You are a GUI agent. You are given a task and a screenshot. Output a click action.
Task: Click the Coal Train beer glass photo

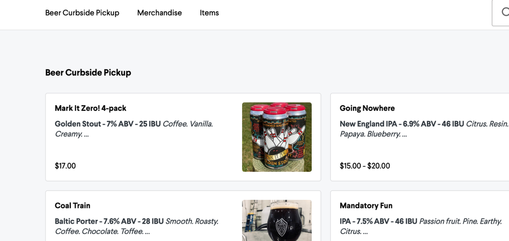(x=277, y=220)
